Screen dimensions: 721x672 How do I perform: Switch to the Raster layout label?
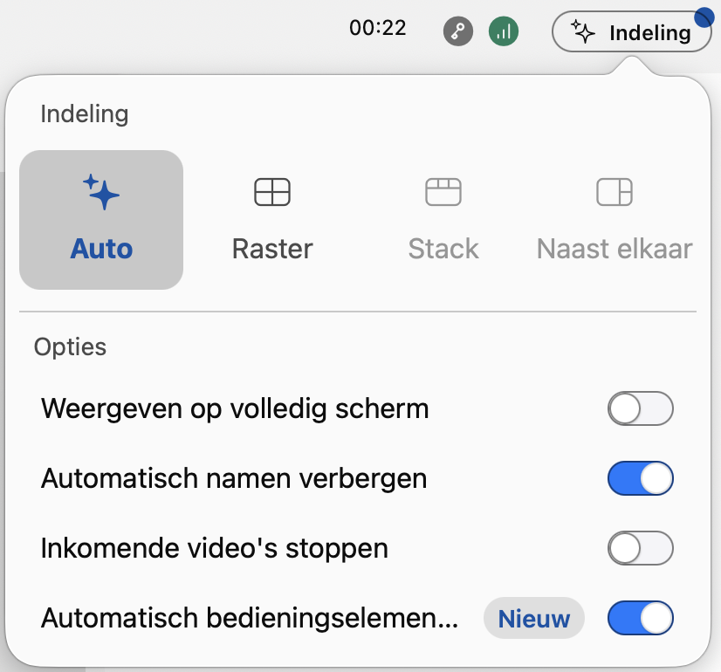[272, 249]
